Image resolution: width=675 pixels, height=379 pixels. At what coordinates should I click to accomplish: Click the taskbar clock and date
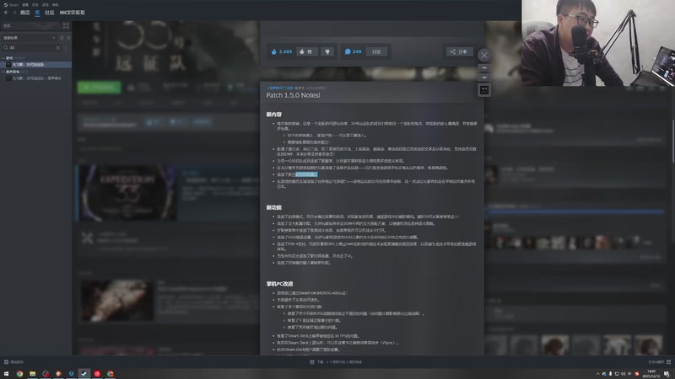click(651, 374)
